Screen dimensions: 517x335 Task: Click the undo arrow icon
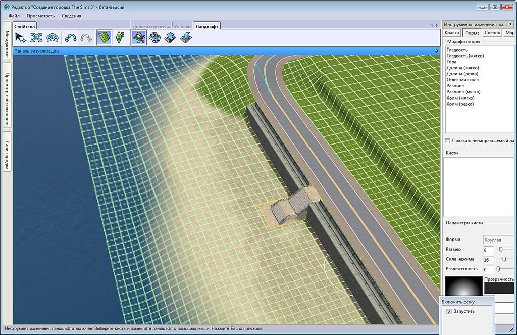click(x=71, y=37)
